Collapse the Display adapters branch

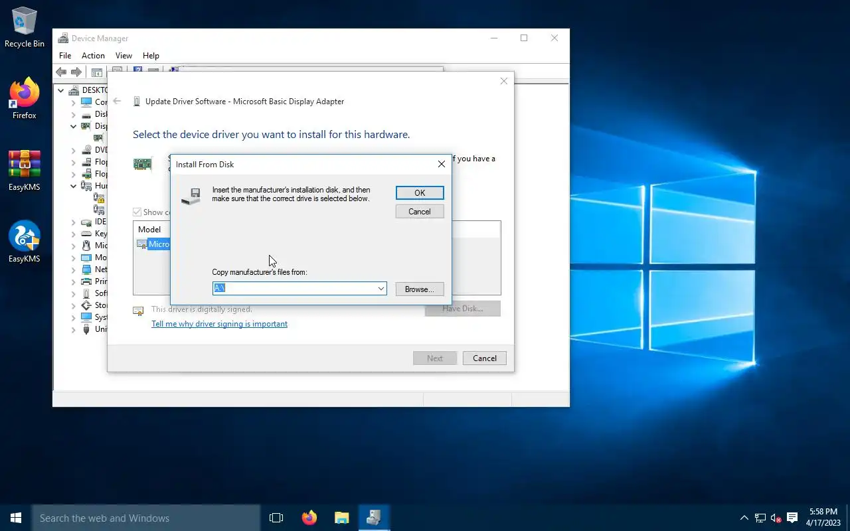tap(74, 126)
